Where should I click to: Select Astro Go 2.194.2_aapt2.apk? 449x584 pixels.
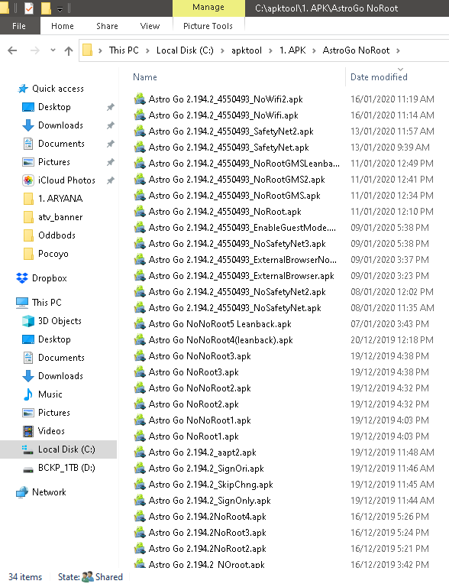pos(202,453)
